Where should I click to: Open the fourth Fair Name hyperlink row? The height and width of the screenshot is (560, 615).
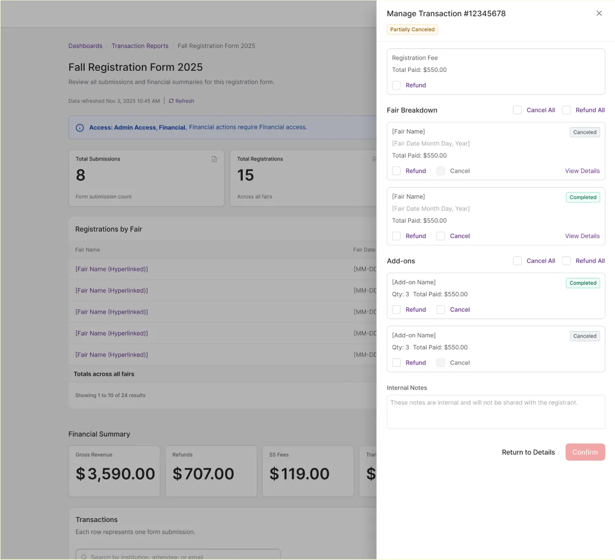pos(111,334)
